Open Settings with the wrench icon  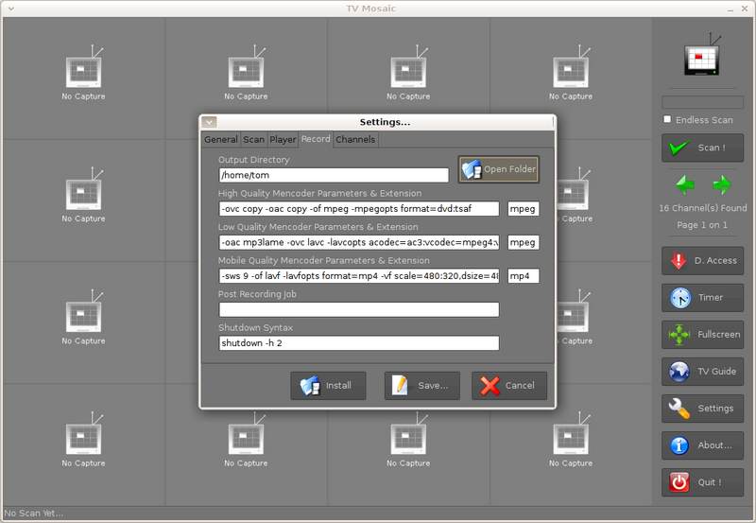pyautogui.click(x=702, y=409)
